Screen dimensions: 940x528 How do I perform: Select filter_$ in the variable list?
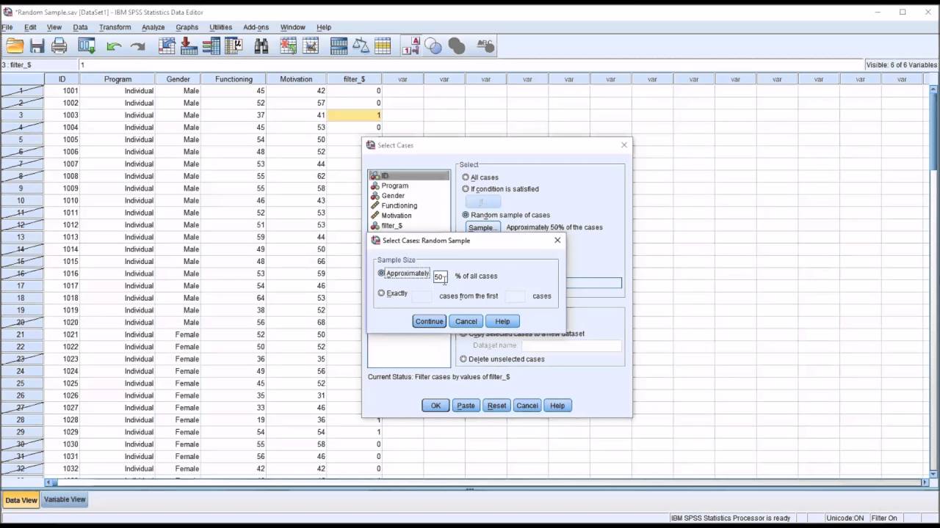point(409,225)
